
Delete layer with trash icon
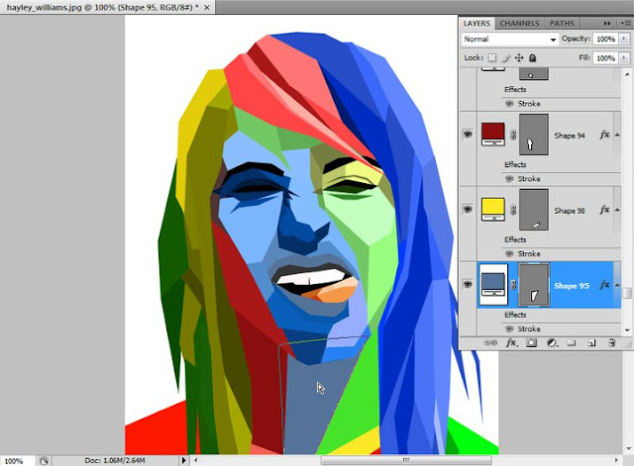tap(612, 343)
